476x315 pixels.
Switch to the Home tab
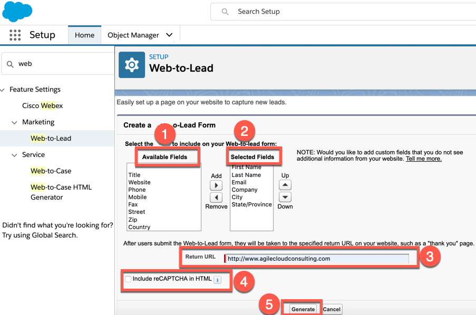(x=84, y=35)
